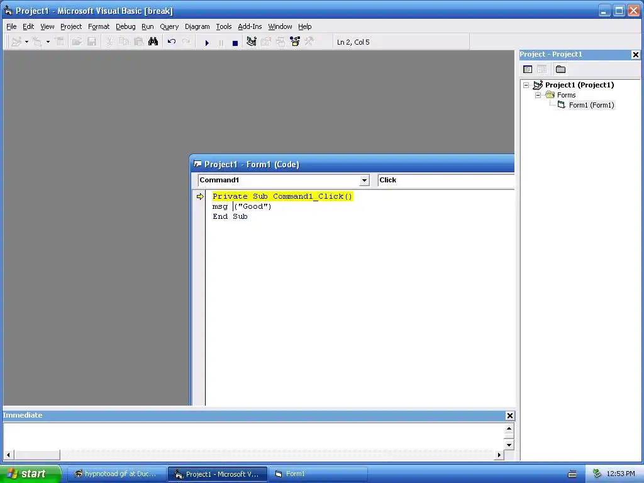Screen dimensions: 644x483
Task: Open the Add-Ins menu
Action: pos(250,26)
